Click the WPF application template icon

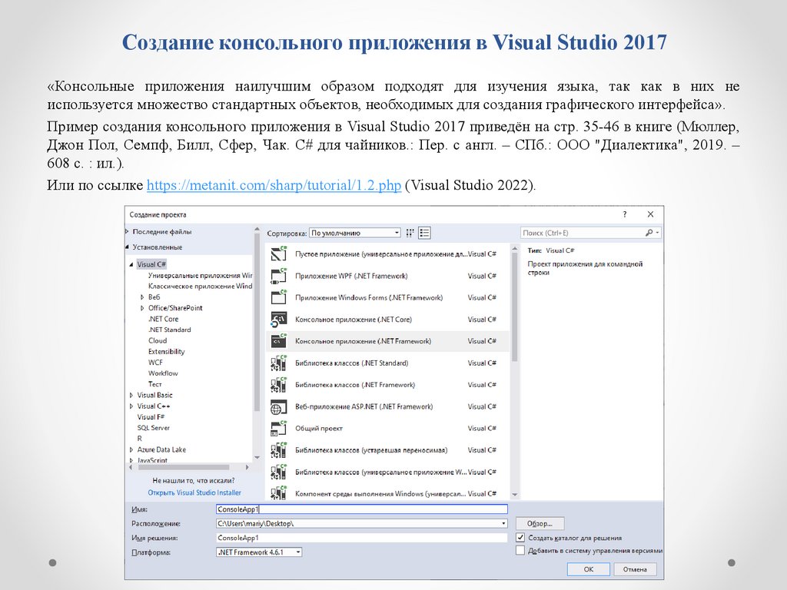[279, 275]
